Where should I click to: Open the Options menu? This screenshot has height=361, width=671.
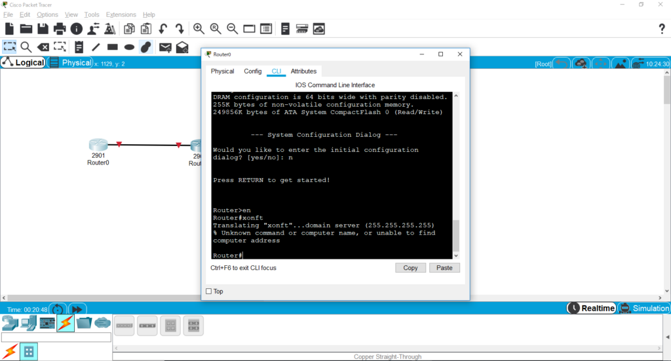[x=47, y=14]
